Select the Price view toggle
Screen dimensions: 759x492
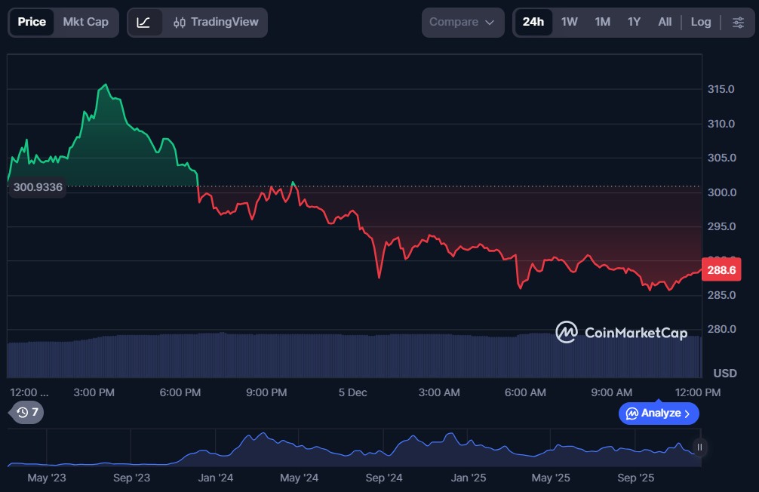point(32,23)
